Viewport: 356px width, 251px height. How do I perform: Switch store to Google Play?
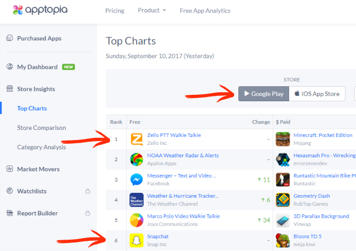point(264,94)
